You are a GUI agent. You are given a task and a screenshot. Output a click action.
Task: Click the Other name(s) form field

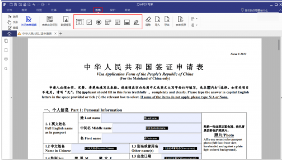pos(180,148)
